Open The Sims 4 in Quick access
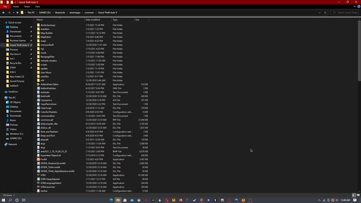This screenshot has height=203, width=361. coord(15,54)
